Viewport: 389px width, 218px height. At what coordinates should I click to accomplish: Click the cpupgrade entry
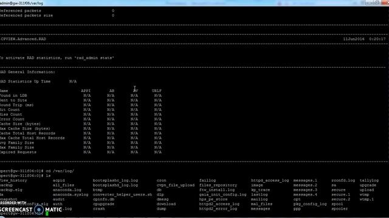103,204
